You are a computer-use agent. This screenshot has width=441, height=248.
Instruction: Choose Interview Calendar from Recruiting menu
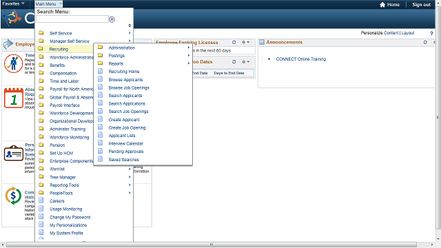click(x=125, y=143)
